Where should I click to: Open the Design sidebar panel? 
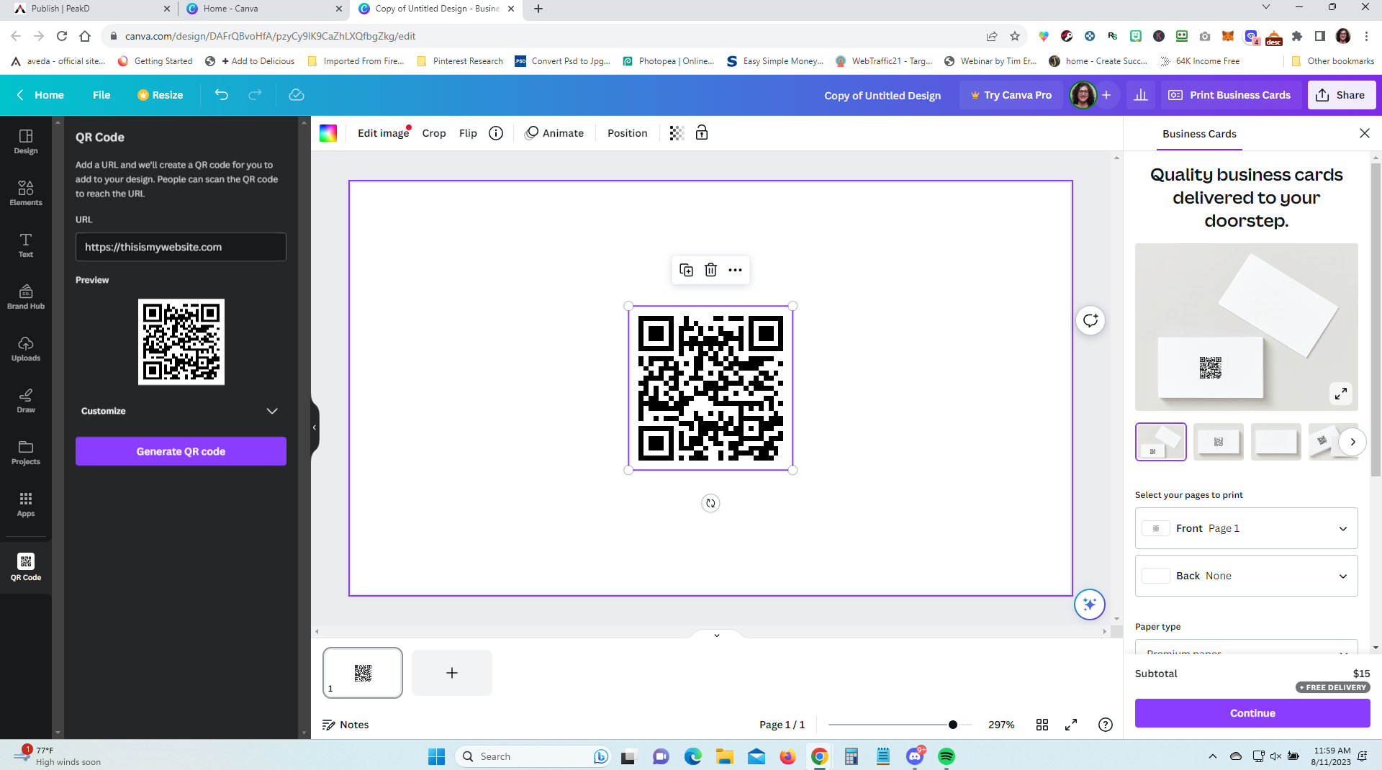[x=26, y=142]
